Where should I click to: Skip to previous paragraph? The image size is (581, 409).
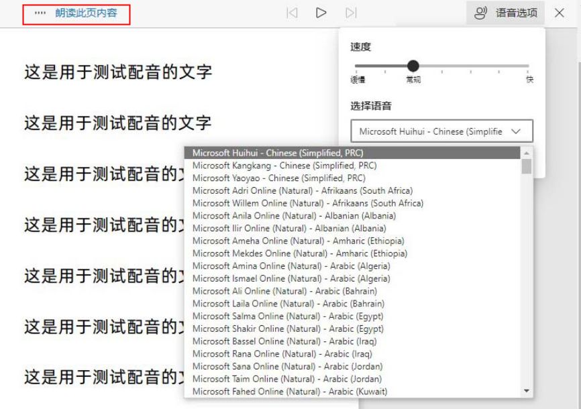tap(292, 13)
